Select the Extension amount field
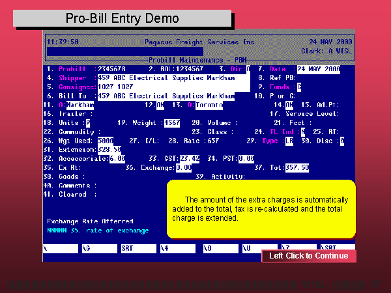The height and width of the screenshot is (293, 391). (x=108, y=150)
